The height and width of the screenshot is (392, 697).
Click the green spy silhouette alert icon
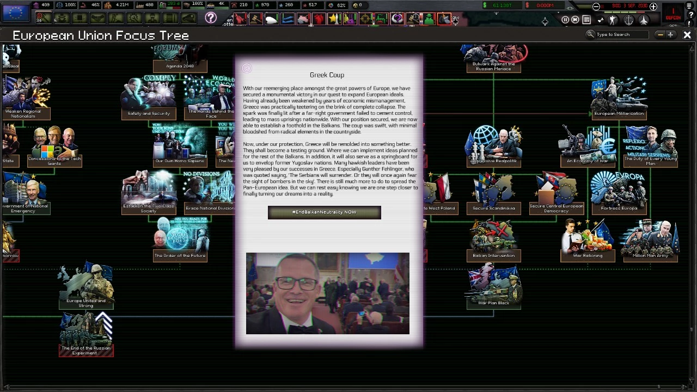tap(429, 20)
